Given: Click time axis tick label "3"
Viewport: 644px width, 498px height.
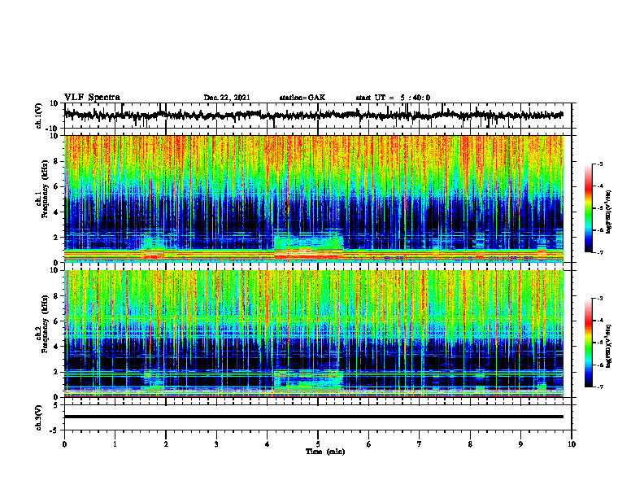Looking at the screenshot, I should (216, 444).
